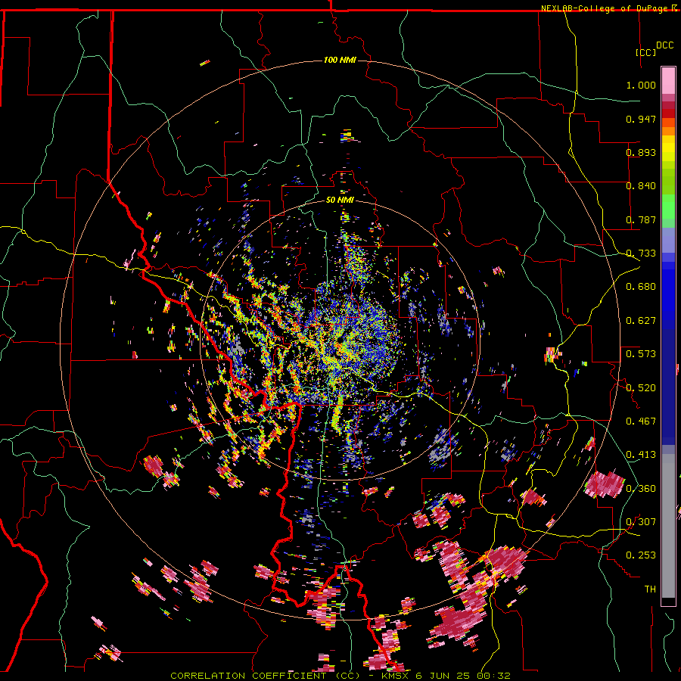The height and width of the screenshot is (681, 681).
Task: Select the 0.307 scale value
Action: (641, 522)
